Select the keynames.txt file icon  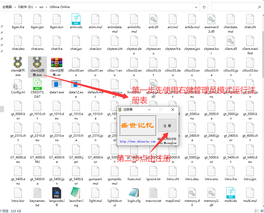(x=37, y=193)
